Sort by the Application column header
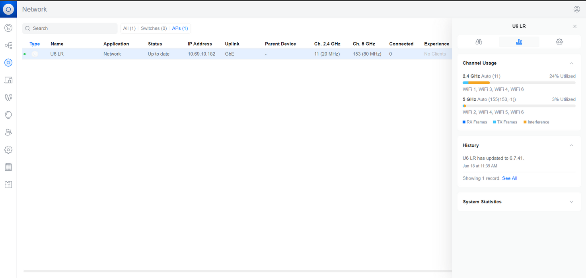The height and width of the screenshot is (278, 586). tap(116, 44)
